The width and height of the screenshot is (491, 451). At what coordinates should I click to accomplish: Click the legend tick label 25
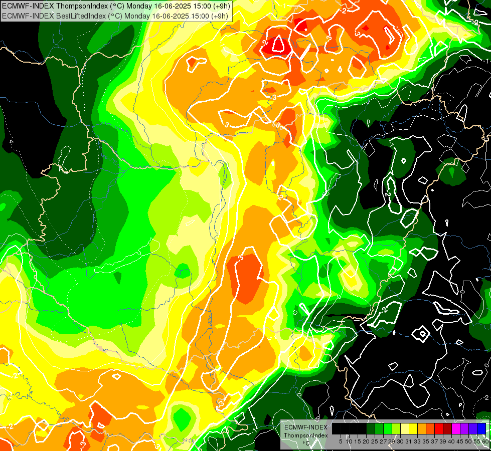pyautogui.click(x=375, y=441)
